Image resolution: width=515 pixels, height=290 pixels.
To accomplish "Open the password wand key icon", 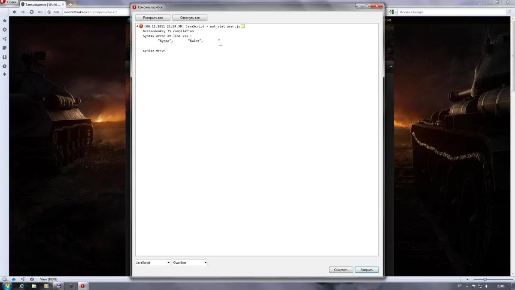I will click(x=40, y=12).
